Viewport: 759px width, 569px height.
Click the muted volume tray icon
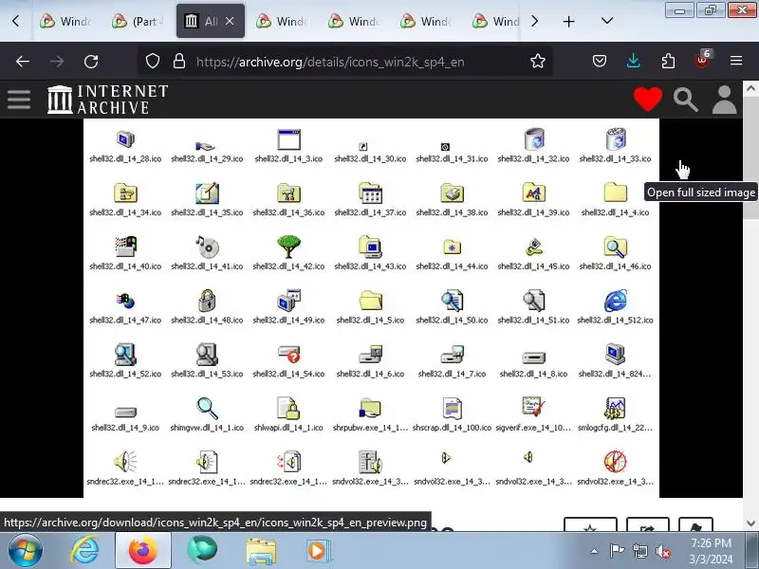tap(662, 551)
